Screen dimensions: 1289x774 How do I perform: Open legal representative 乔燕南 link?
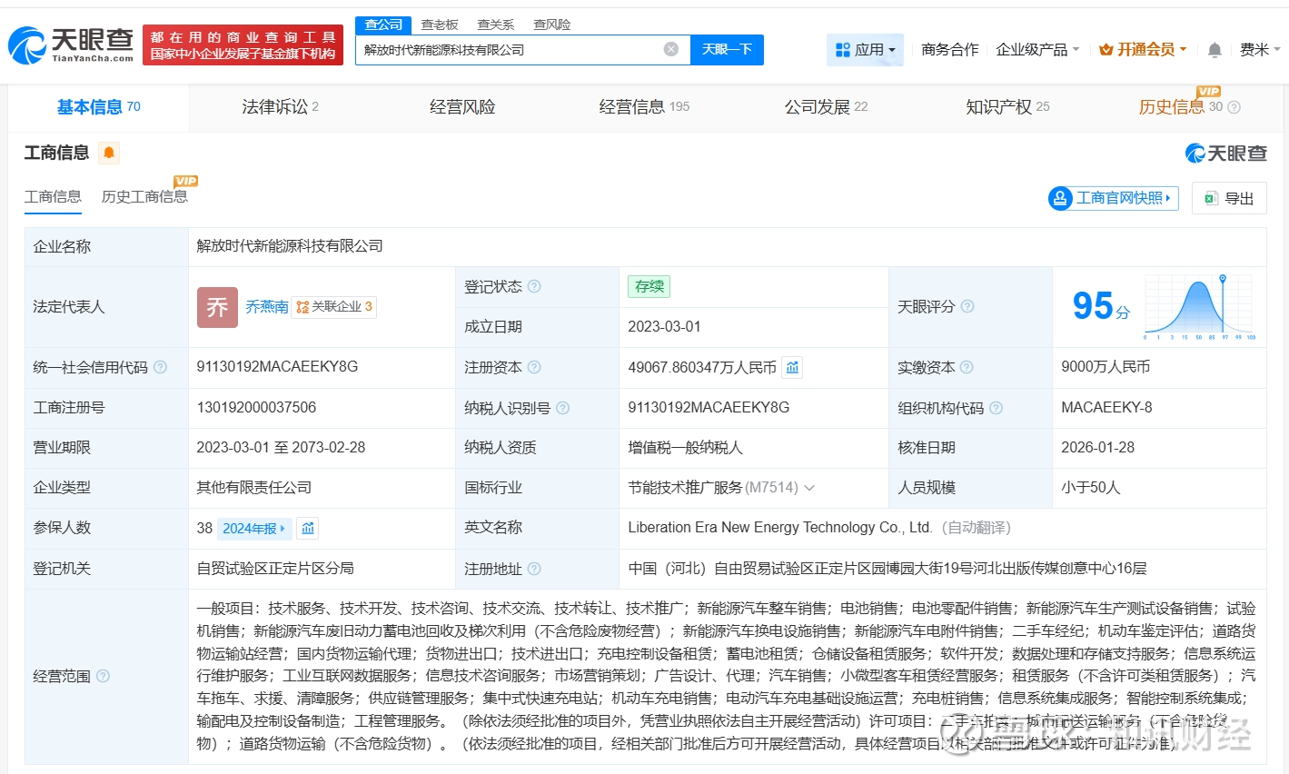[x=266, y=307]
